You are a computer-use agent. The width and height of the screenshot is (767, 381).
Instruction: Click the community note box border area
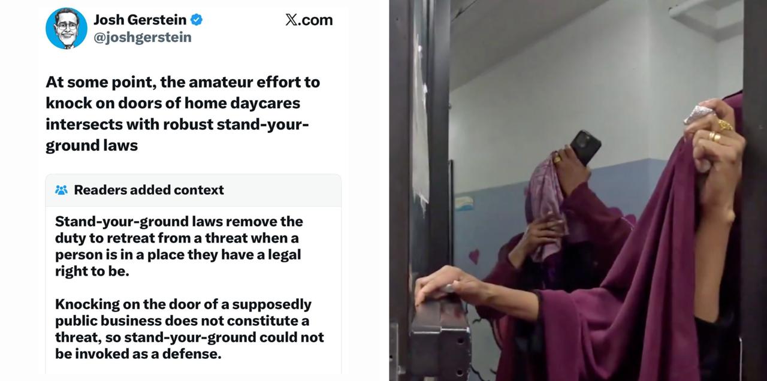[194, 274]
